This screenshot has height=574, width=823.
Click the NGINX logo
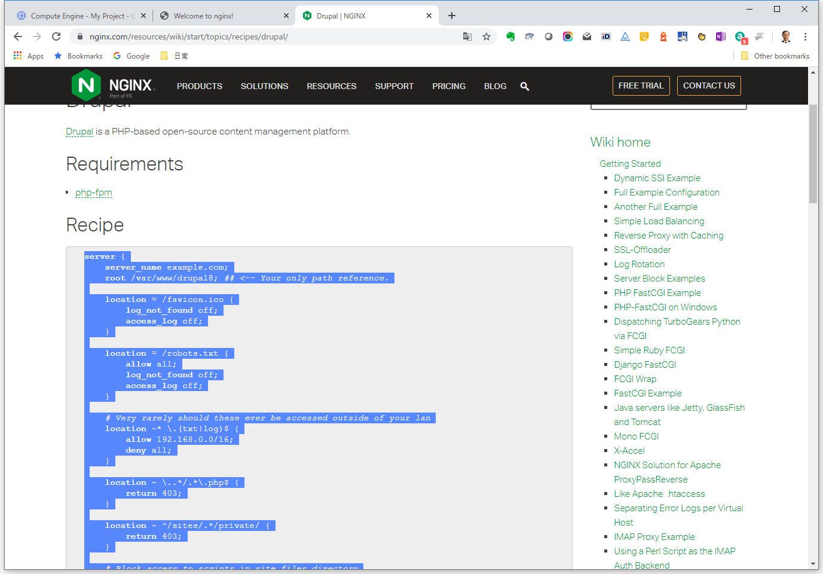click(113, 85)
